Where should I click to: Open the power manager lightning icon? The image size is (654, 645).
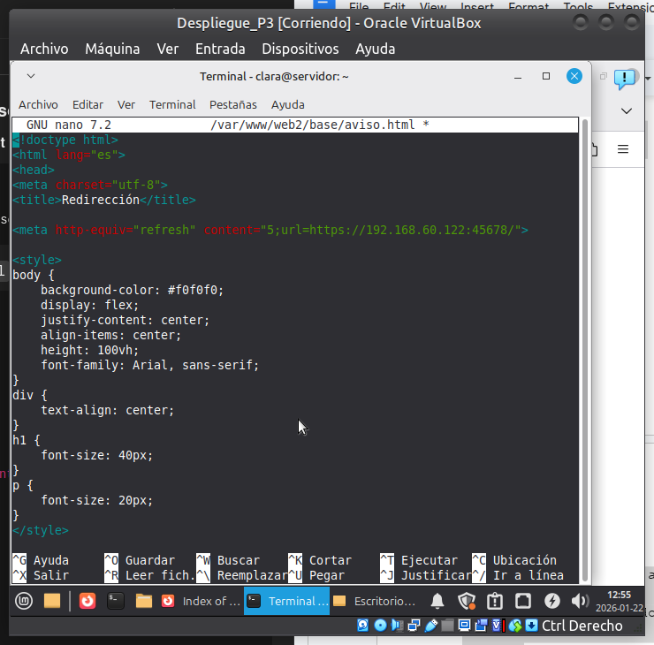coord(552,602)
